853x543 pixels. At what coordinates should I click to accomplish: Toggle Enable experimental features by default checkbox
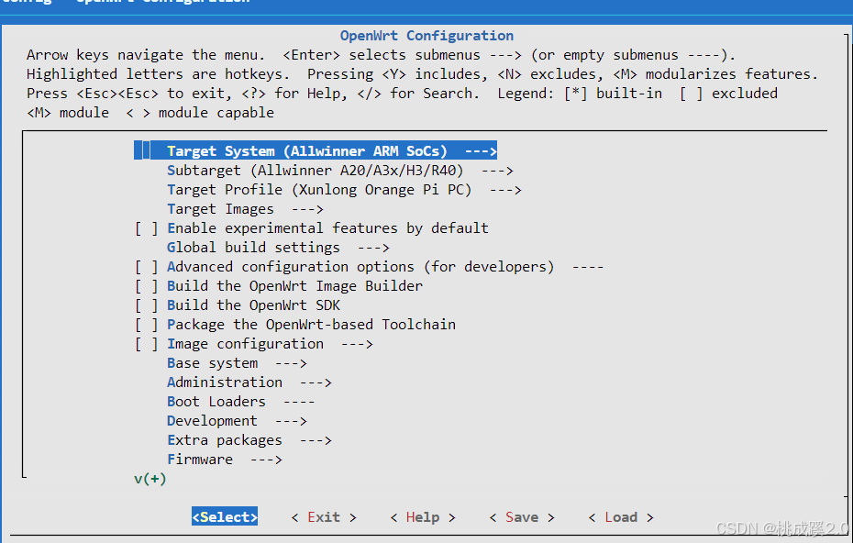click(147, 228)
